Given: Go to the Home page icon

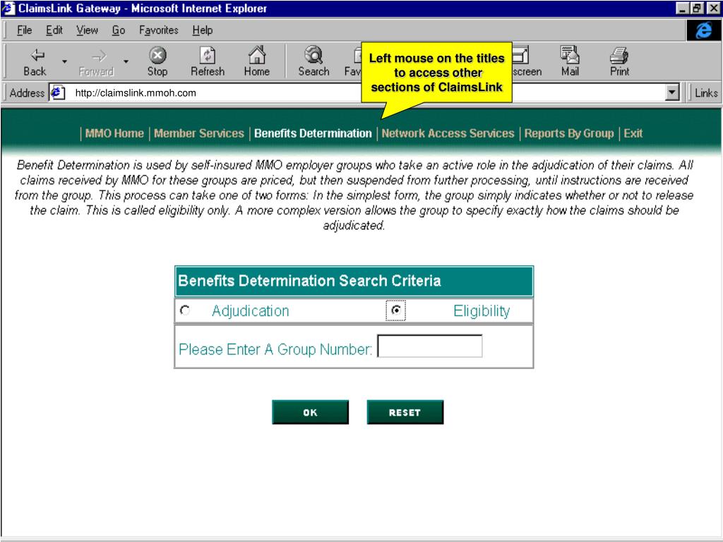Looking at the screenshot, I should click(x=257, y=62).
